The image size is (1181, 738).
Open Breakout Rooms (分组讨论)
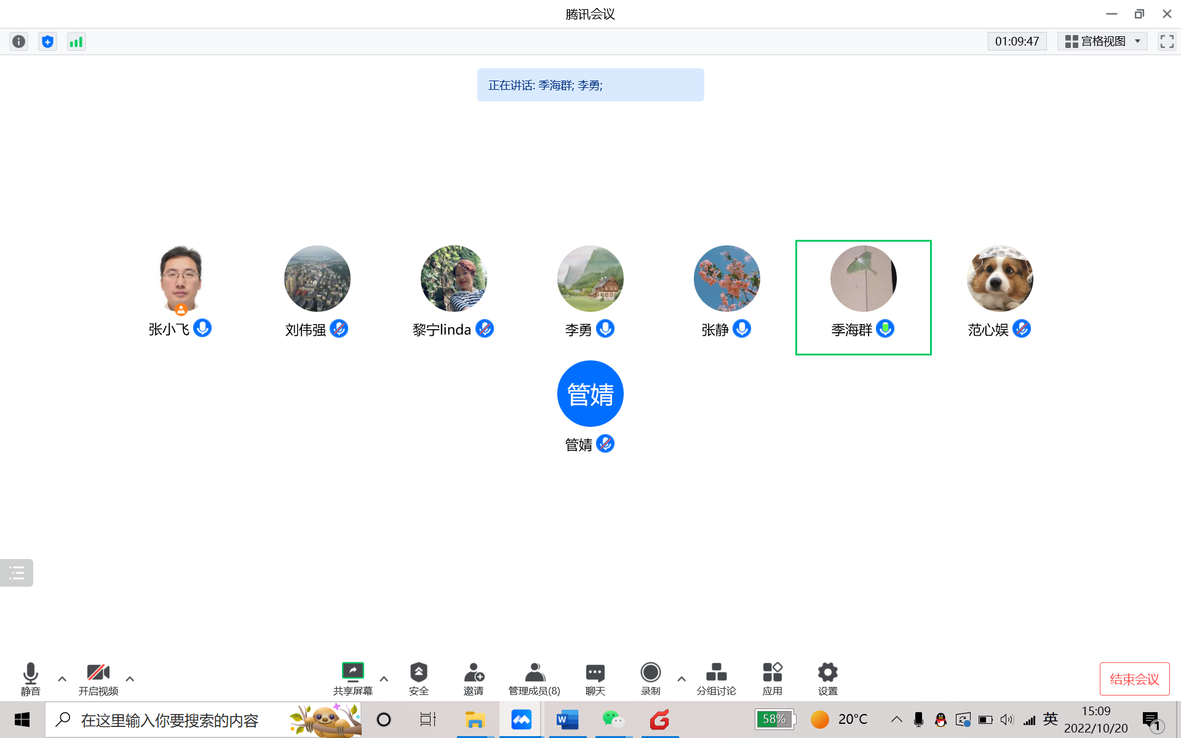(716, 678)
